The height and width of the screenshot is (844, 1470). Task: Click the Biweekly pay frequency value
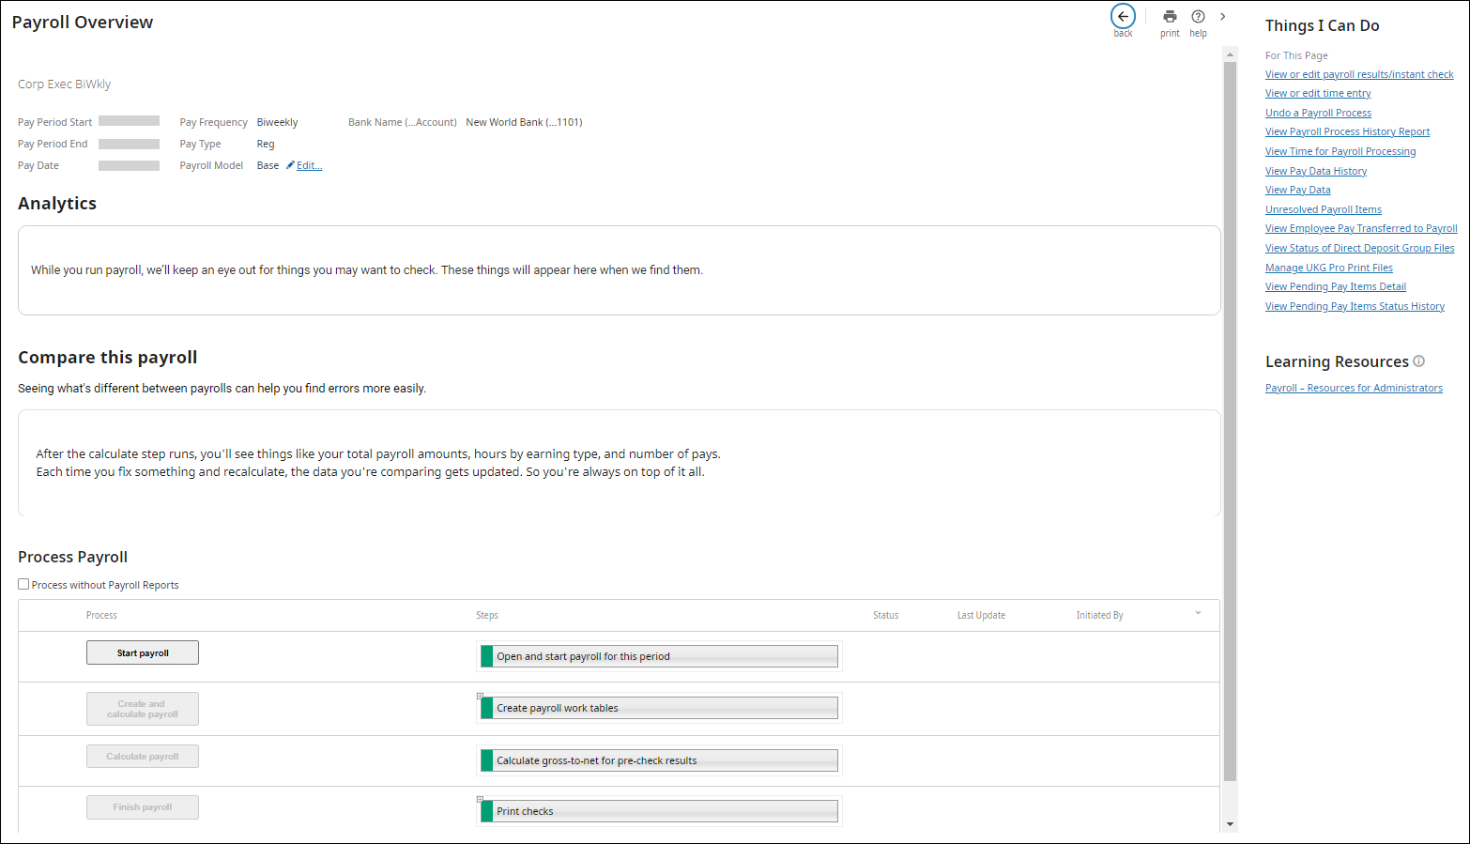tap(277, 122)
